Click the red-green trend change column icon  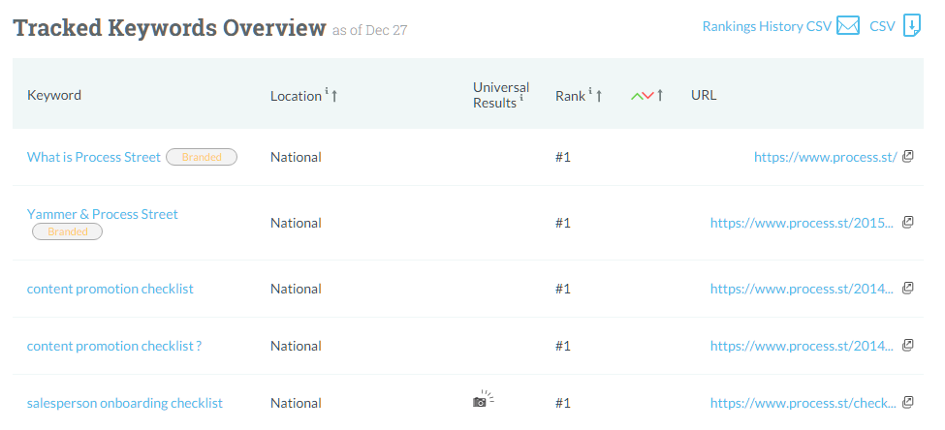[x=642, y=96]
